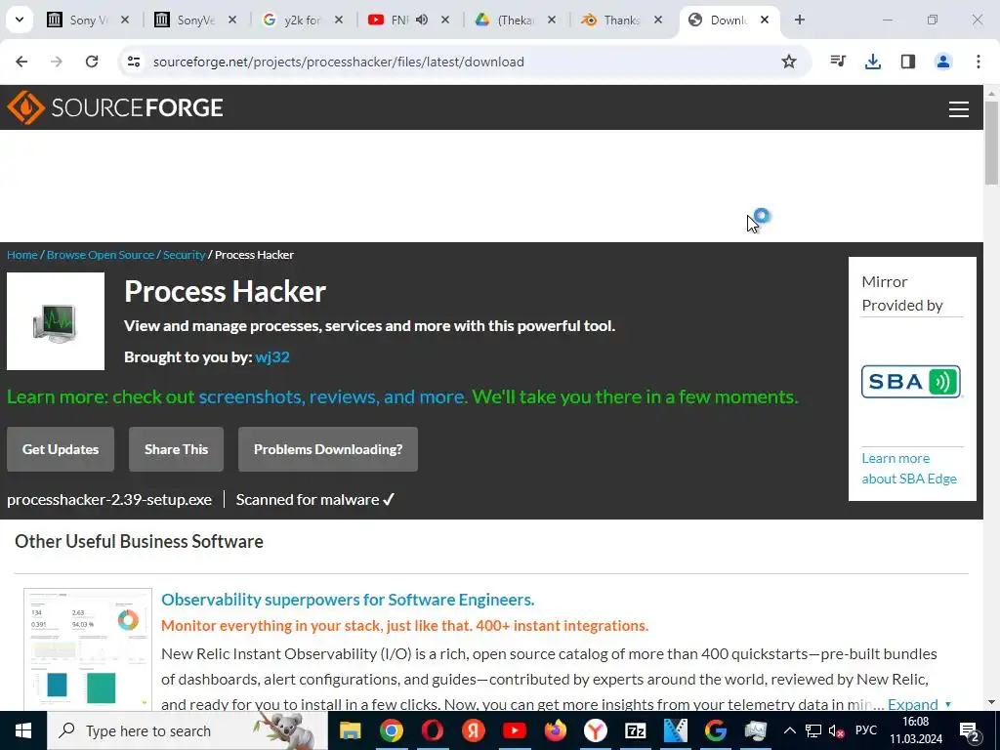Click the browser back arrow
Screen dimensions: 1000x750
[x=21, y=62]
